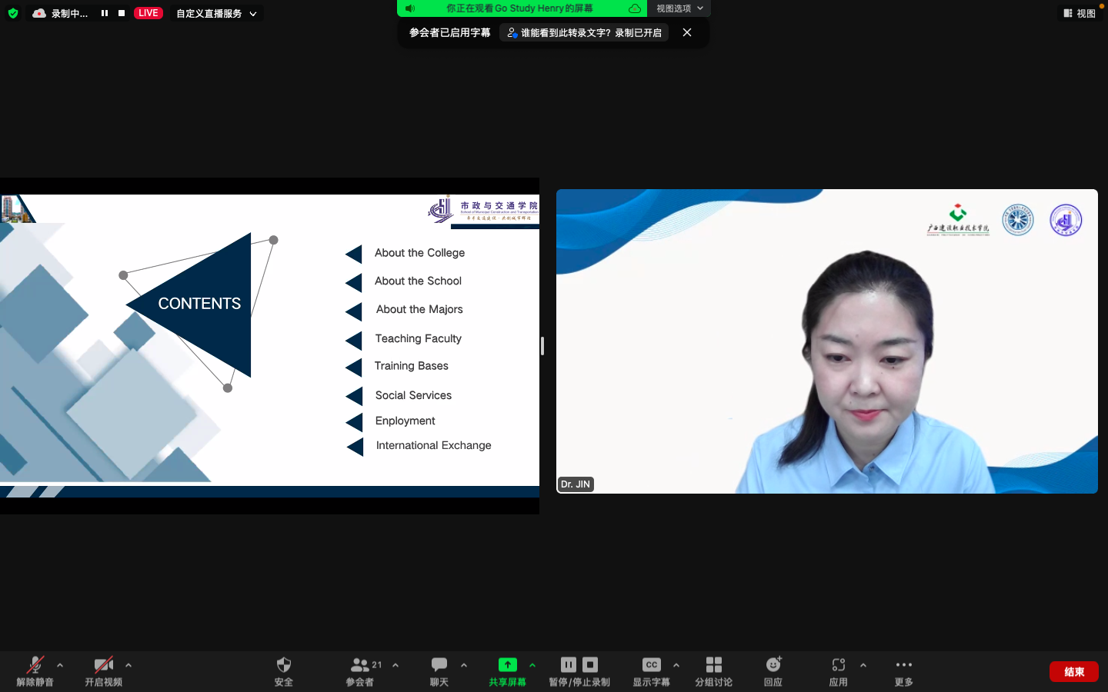
Task: Click the divider handle between shared screen and video
Action: pyautogui.click(x=542, y=346)
